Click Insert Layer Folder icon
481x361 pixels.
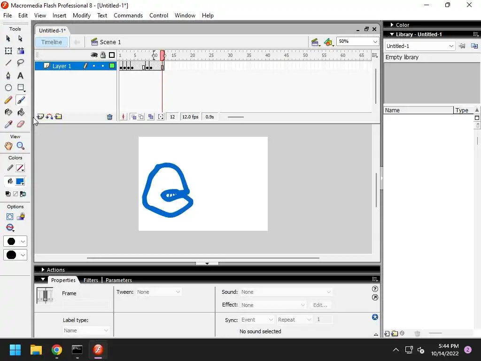point(58,117)
